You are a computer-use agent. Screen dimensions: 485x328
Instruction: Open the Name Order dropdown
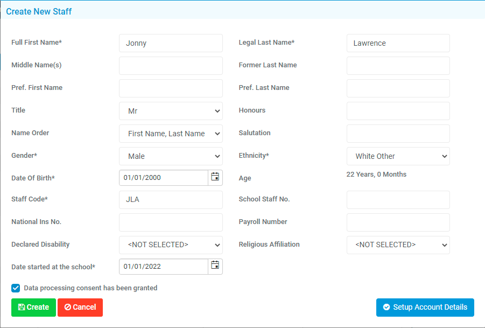[x=171, y=134]
